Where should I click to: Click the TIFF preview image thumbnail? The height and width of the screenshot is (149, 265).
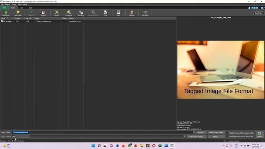click(x=221, y=70)
